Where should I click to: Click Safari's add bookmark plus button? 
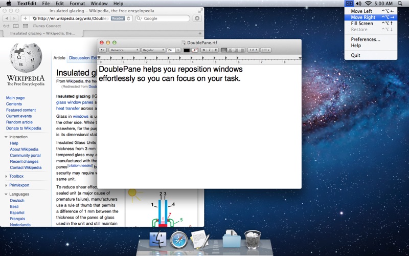tap(25, 18)
